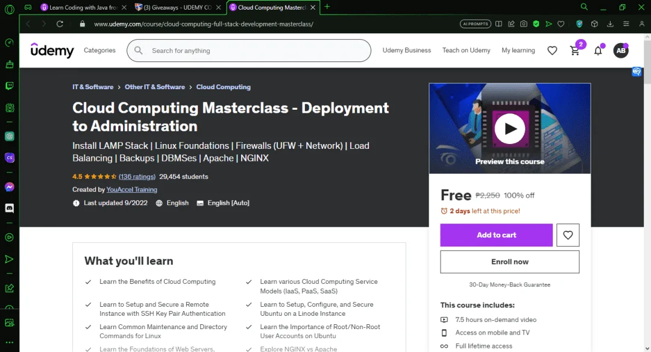Click the site padlock icon
Image resolution: width=651 pixels, height=352 pixels.
pos(82,24)
